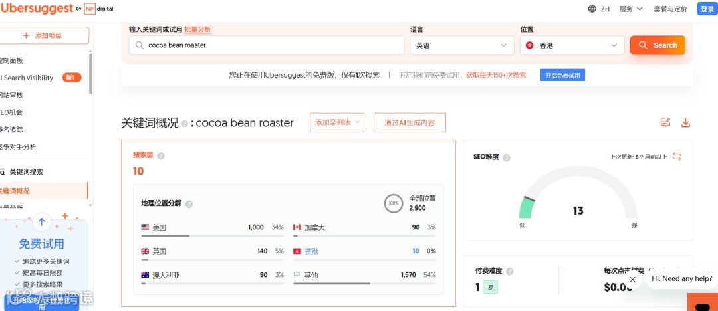
Task: Click the SEO difficulty score 13
Action: pos(578,211)
